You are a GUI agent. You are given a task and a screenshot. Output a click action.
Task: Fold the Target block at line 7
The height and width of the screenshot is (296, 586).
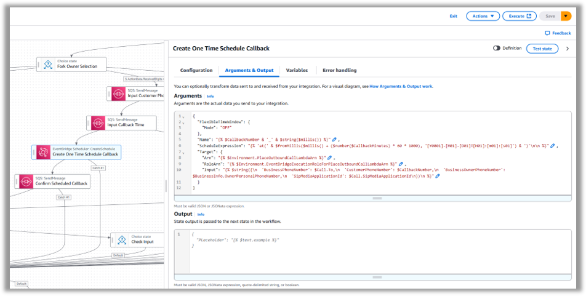183,153
